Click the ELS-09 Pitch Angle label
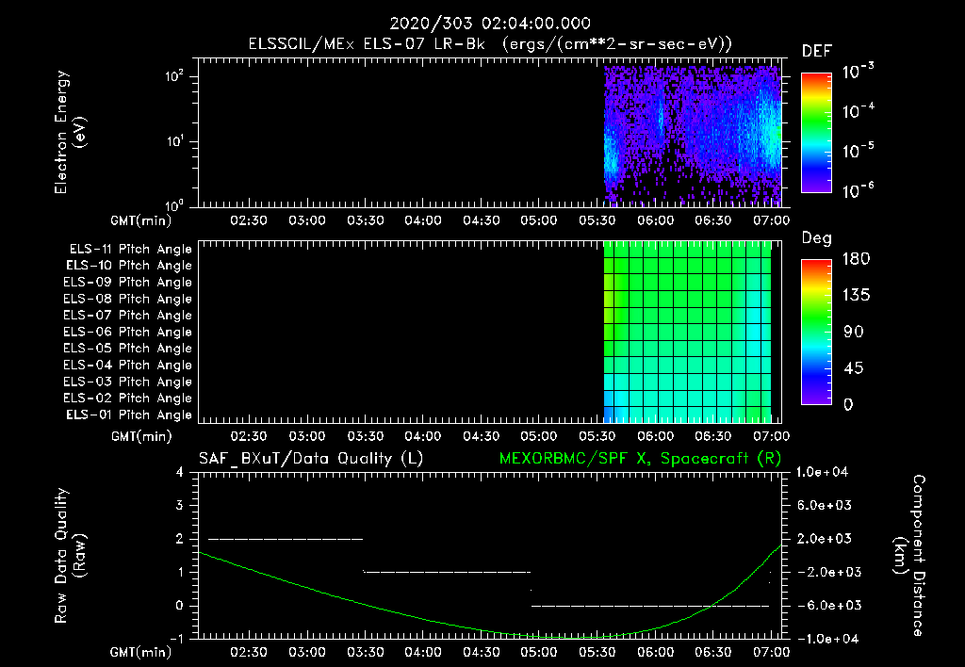 pos(127,283)
